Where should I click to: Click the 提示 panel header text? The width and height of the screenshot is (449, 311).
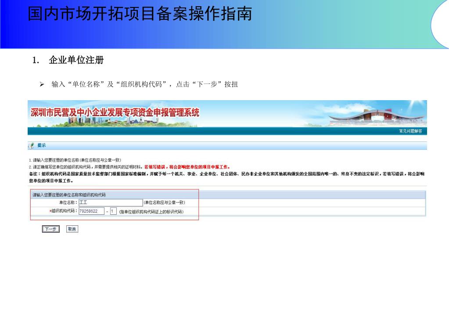(x=42, y=145)
